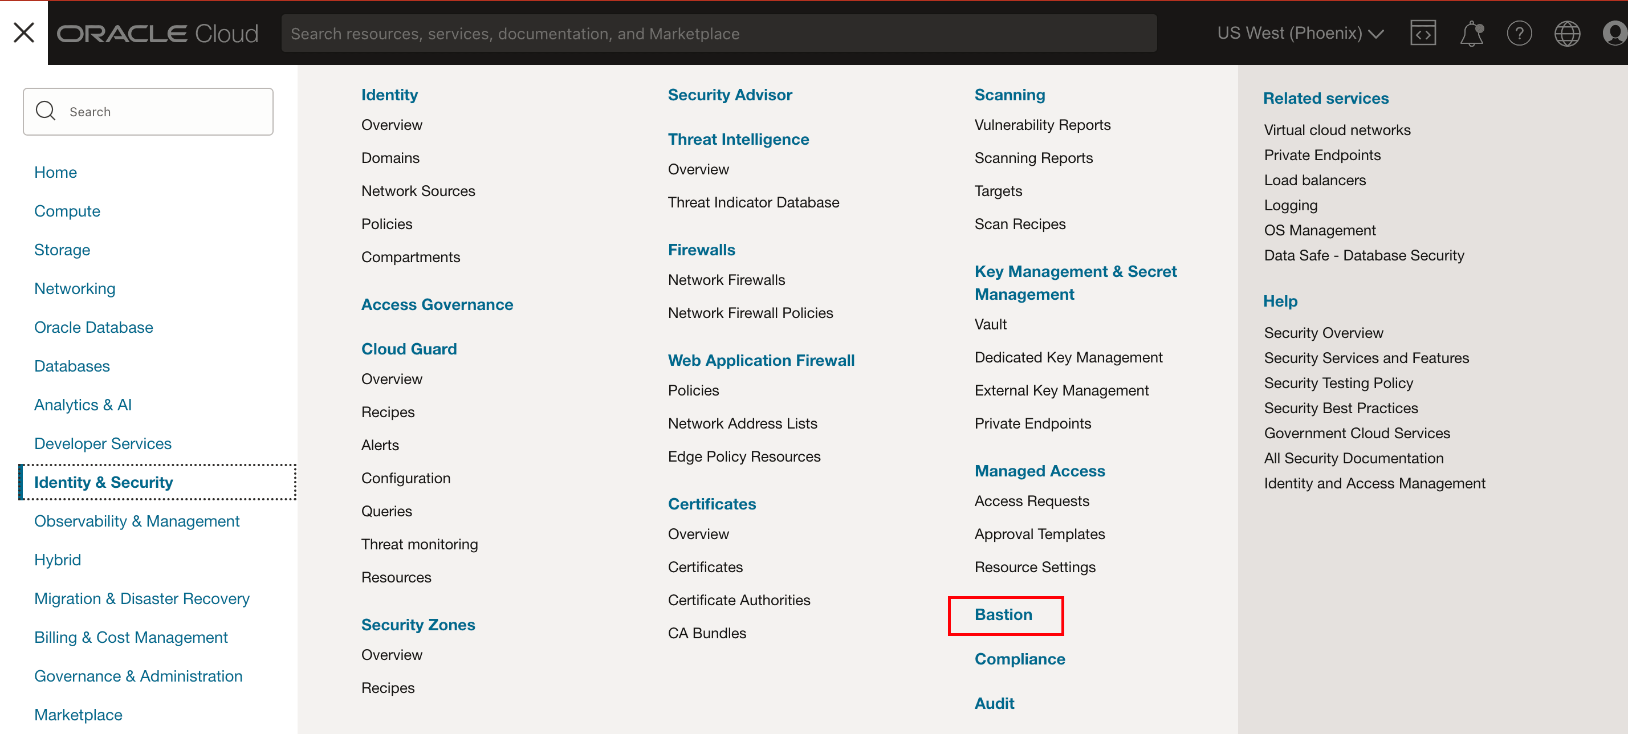This screenshot has width=1628, height=734.
Task: Open Cloud Shell developer tools icon
Action: [1423, 33]
